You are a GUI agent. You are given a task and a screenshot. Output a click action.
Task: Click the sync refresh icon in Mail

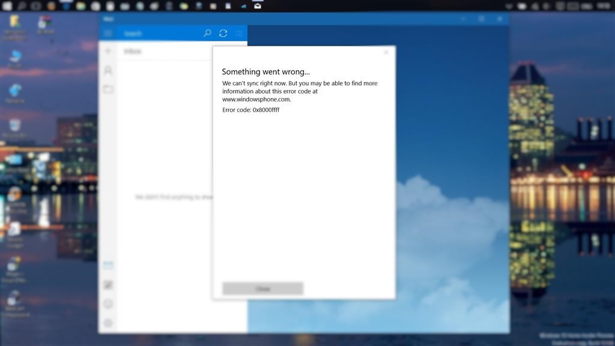223,34
